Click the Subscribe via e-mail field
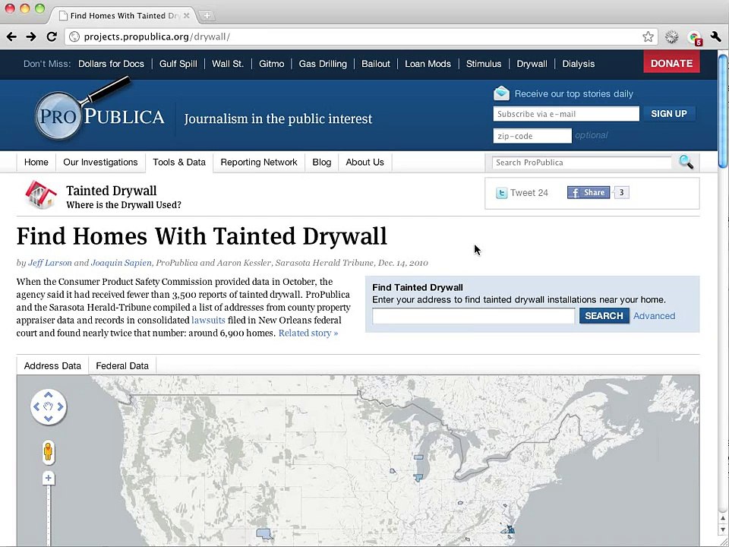Screen dimensions: 729x547 (566, 114)
